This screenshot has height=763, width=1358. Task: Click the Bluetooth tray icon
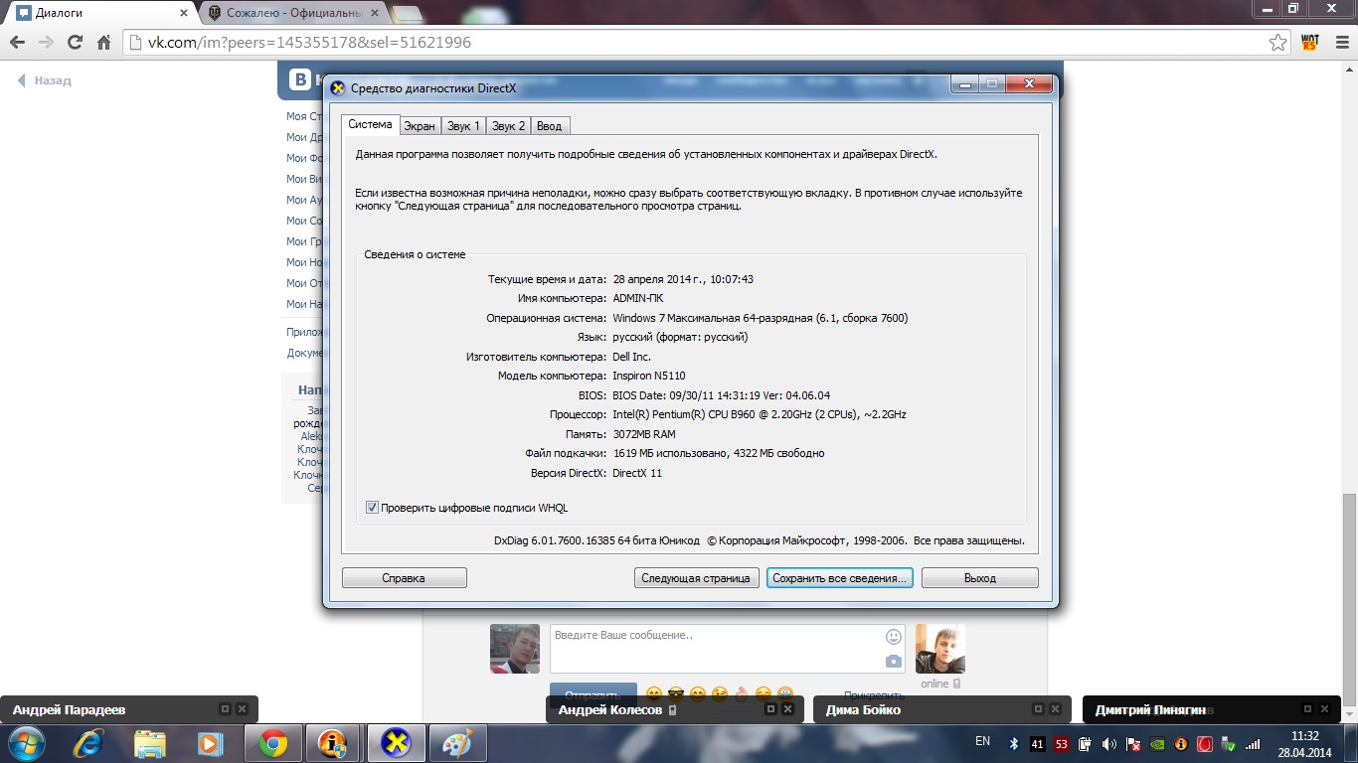[x=1014, y=743]
